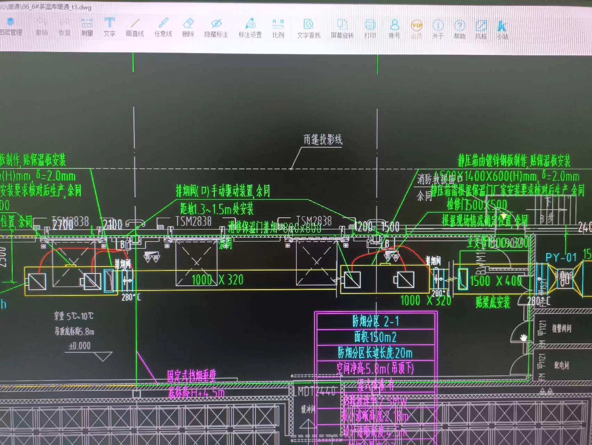Select the 任意线 freehand line tool
This screenshot has height=445, width=592.
[163, 28]
